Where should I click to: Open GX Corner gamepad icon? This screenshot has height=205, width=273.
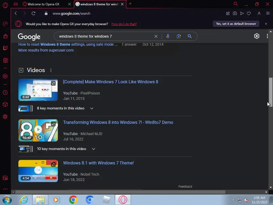[x=16, y=4]
